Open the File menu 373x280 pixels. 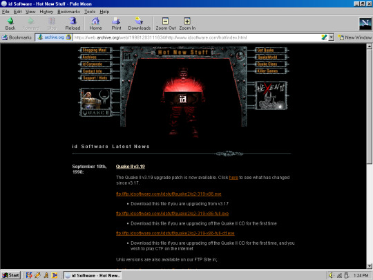[6, 12]
